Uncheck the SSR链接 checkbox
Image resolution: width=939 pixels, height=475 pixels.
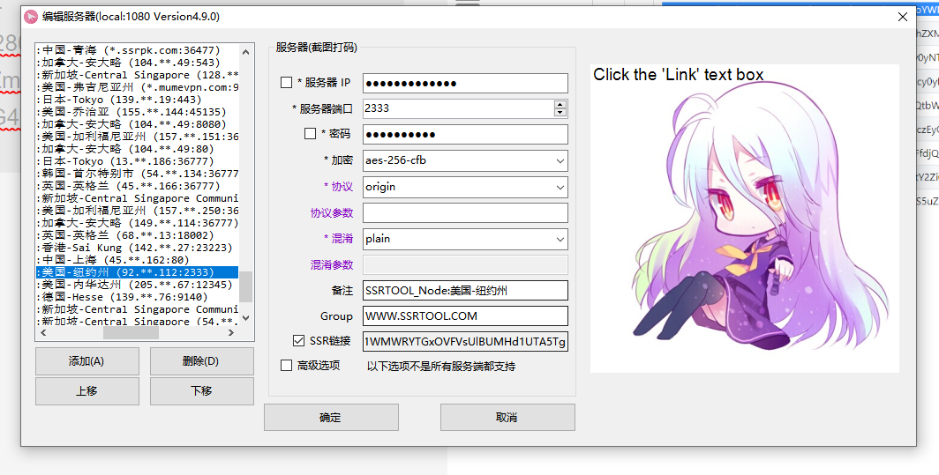299,341
